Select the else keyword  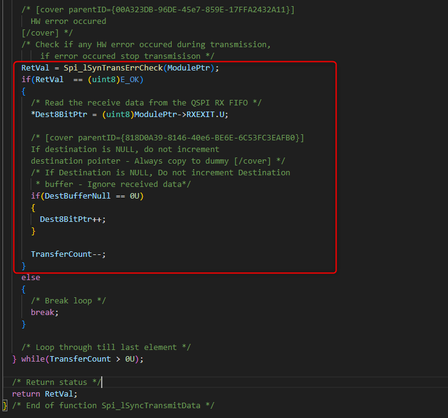31,278
